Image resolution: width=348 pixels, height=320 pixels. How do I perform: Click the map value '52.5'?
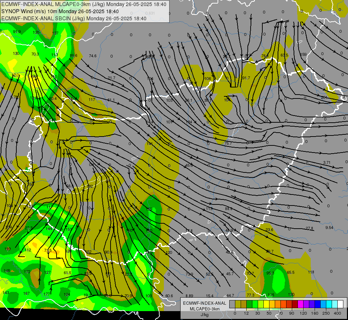[209, 274]
